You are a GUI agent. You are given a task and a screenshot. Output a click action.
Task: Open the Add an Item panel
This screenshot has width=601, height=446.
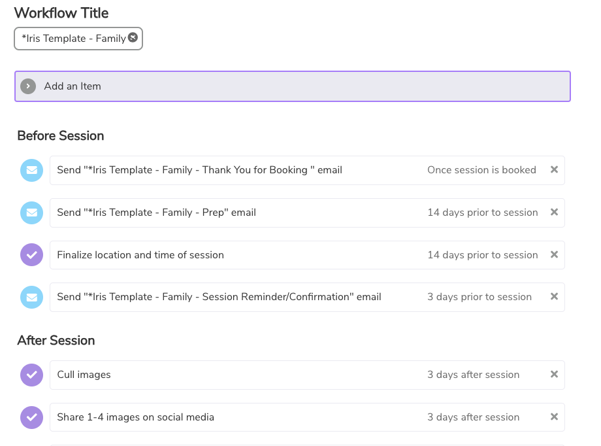293,86
